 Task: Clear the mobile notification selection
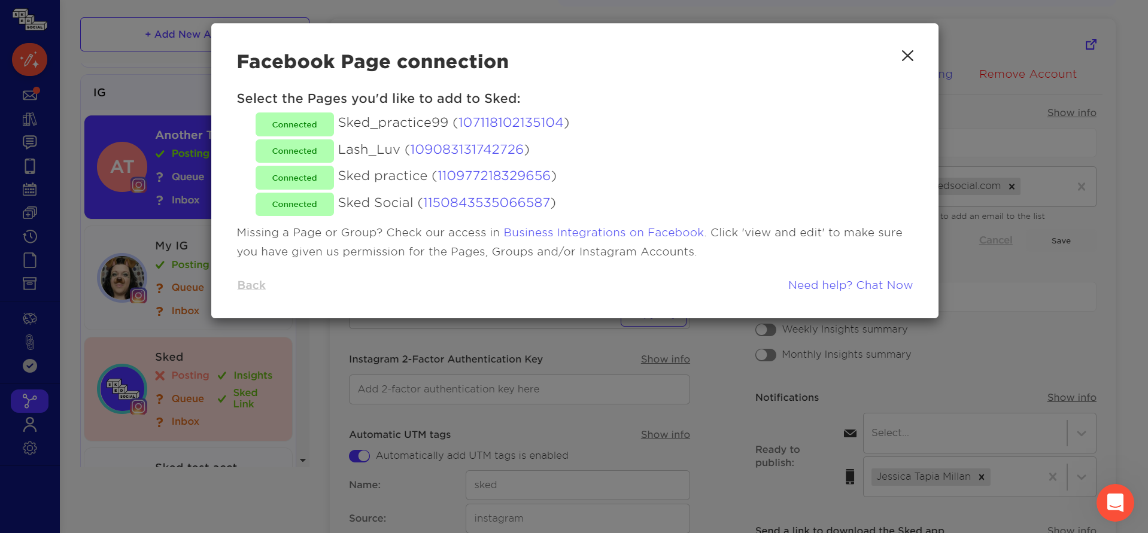pos(1053,477)
